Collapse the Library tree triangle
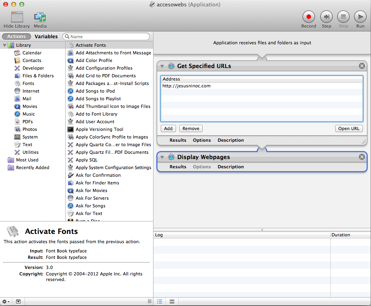This screenshot has width=371, height=306. pos(4,45)
